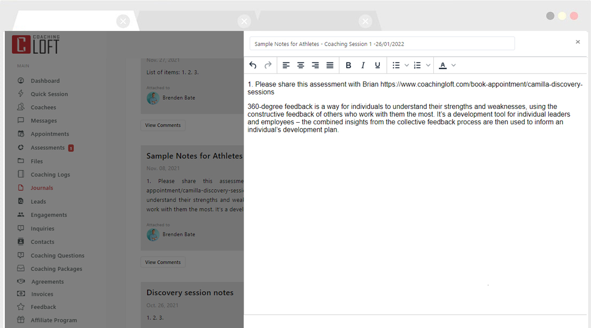Viewport: 591px width, 328px height.
Task: Expand the bullet list style dropdown arrow
Action: (407, 65)
